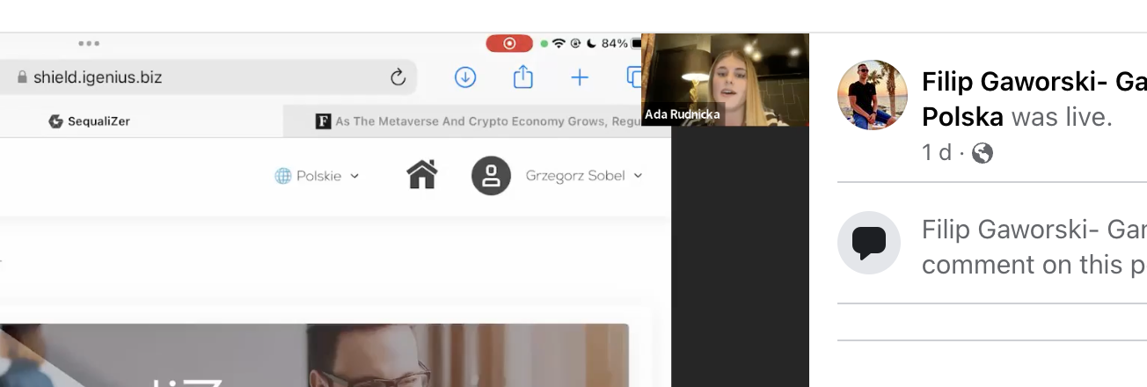Add a new tab with plus icon
1147x387 pixels.
point(580,77)
